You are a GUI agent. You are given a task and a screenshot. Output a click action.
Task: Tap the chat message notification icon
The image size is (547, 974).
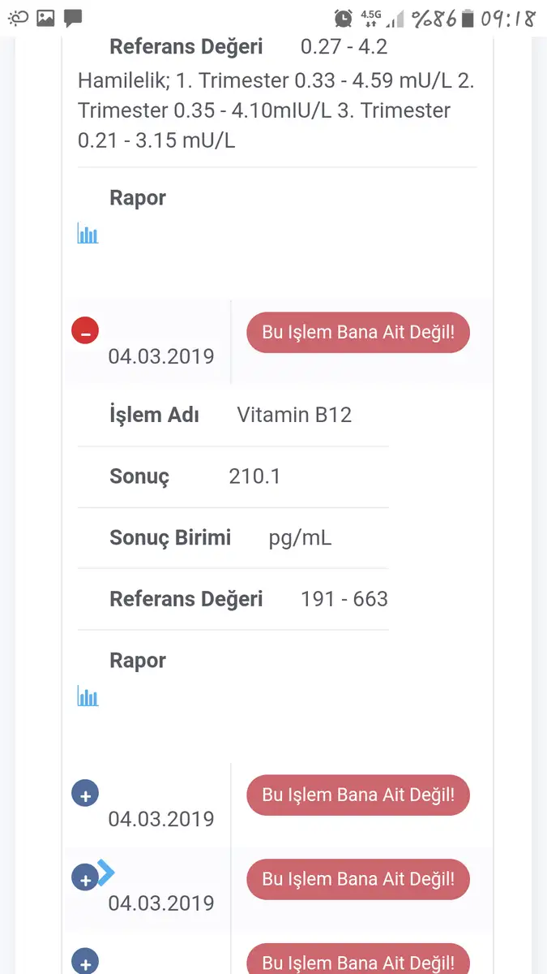point(73,18)
